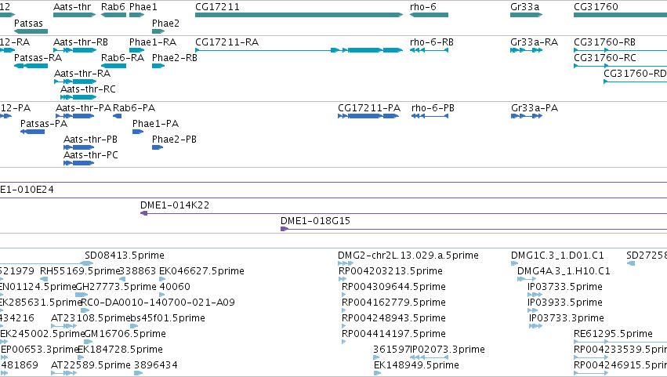Click the RP004162779.5prime EST label
This screenshot has width=667, height=377.
(x=394, y=303)
